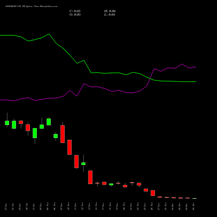Click the close value 'C: 0.05'
This screenshot has width=217, height=217.
(x=75, y=11)
